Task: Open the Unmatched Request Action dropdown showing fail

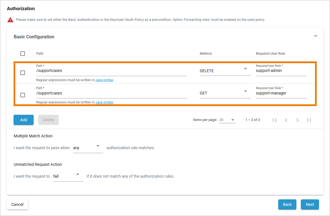Action: pos(68,176)
